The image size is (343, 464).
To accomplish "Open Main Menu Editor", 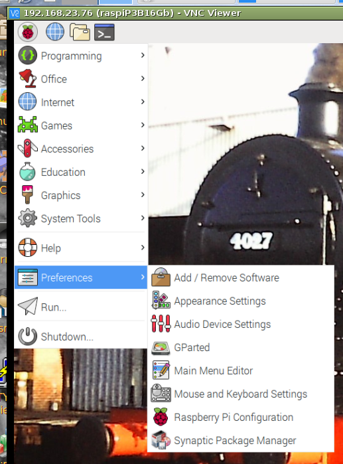I will point(241,370).
